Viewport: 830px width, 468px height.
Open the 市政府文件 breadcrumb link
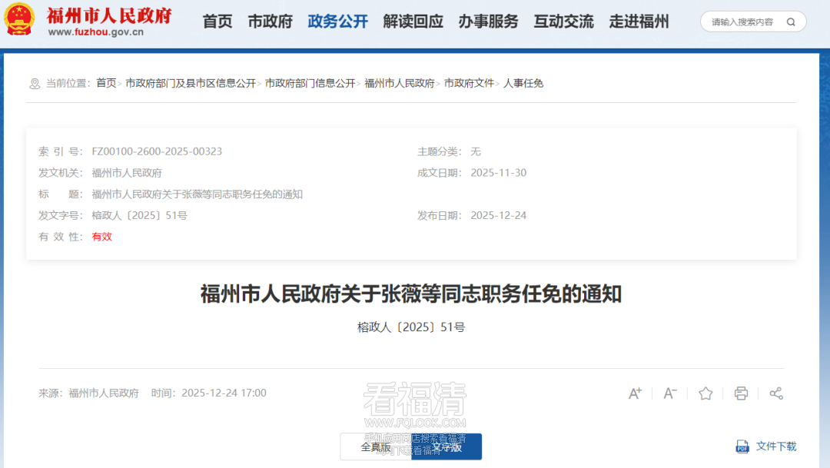pos(469,83)
